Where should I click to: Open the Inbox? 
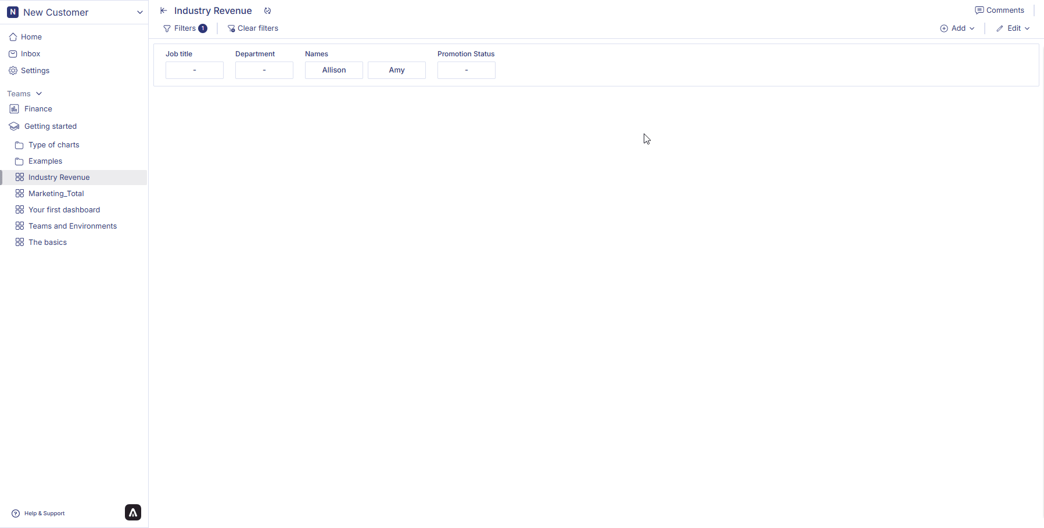30,54
